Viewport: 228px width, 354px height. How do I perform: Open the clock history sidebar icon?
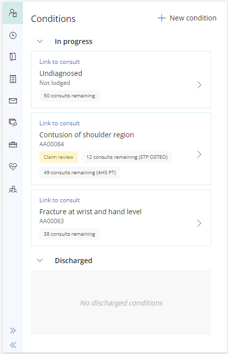click(13, 35)
